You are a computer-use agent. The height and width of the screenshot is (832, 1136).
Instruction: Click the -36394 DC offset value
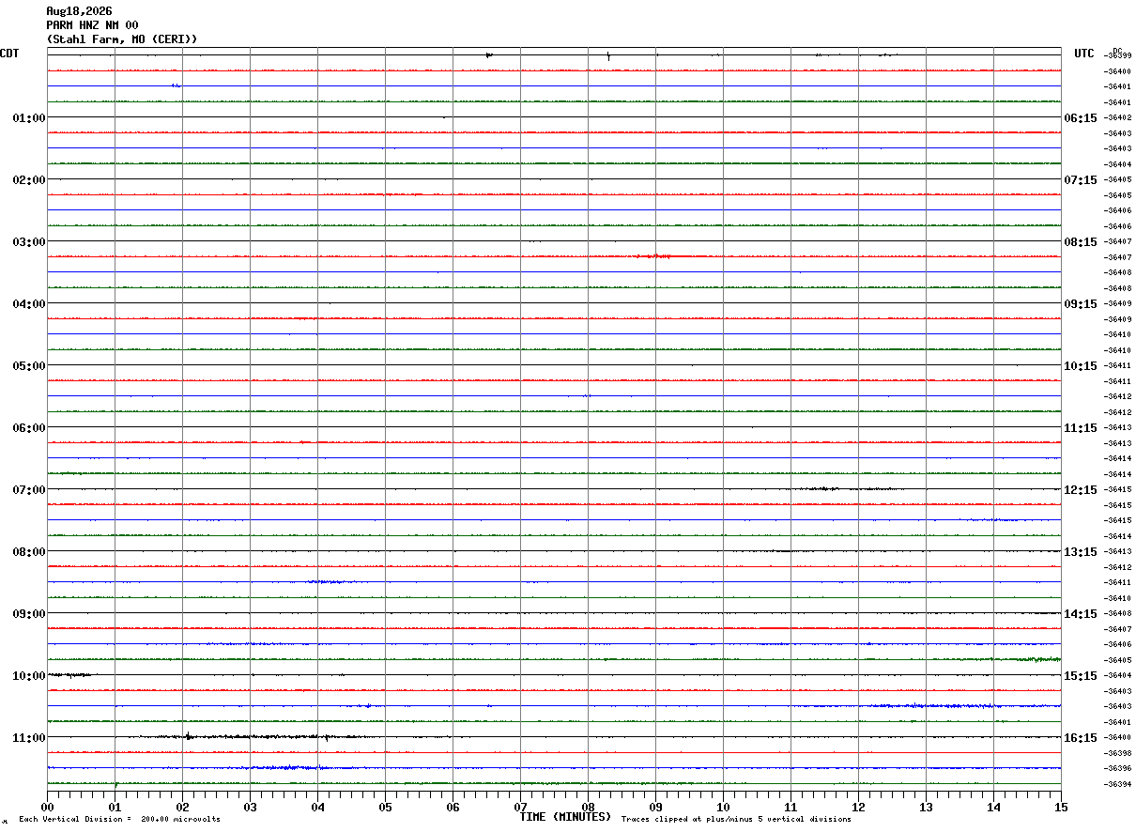pos(1117,784)
